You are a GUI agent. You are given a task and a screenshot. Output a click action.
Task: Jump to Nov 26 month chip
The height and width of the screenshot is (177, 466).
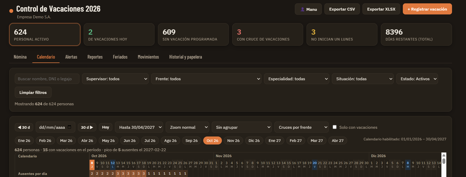tap(234, 140)
